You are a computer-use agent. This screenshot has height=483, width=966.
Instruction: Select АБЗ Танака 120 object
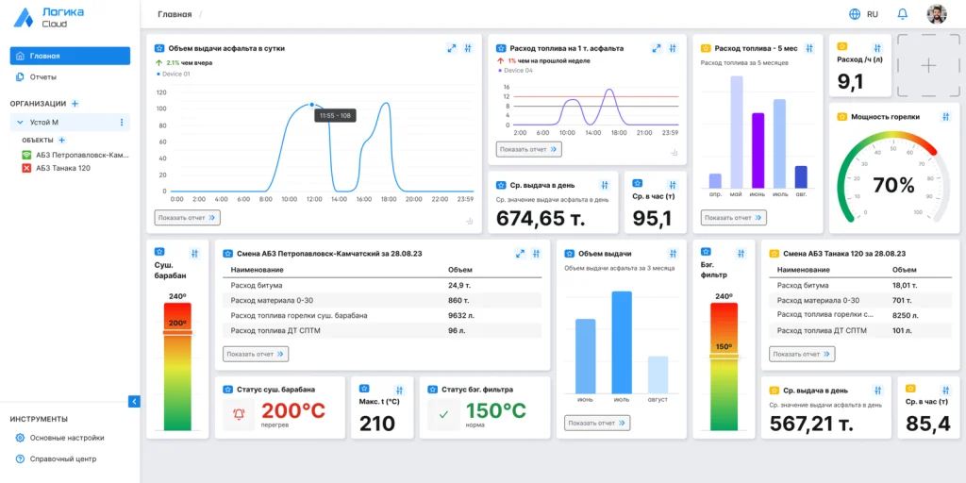click(x=56, y=168)
